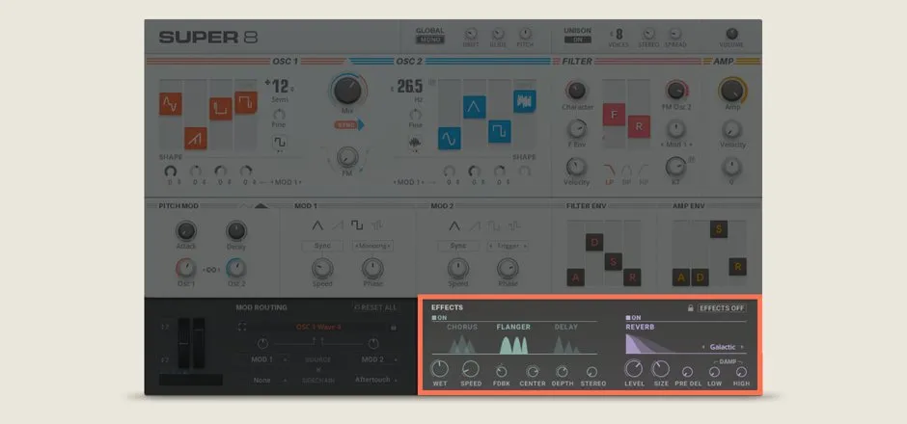Choose the sample-and-hold shape in MOD 1
Viewport: 907px width, 424px height.
[376, 225]
